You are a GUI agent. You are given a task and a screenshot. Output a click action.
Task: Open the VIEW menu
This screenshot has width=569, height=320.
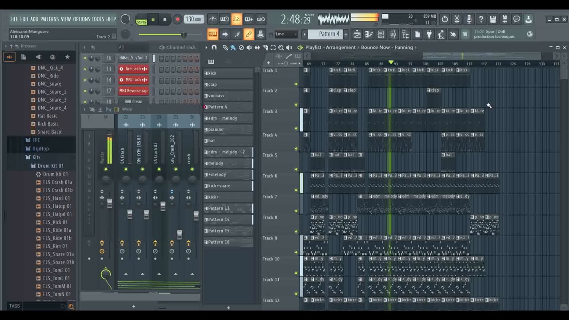coord(66,19)
